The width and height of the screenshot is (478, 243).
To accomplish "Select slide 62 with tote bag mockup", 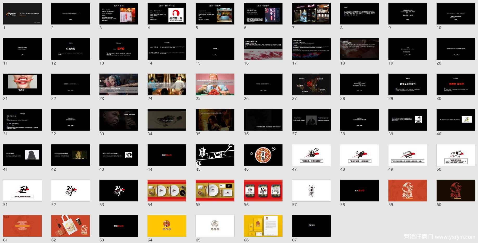I will pyautogui.click(x=71, y=226).
